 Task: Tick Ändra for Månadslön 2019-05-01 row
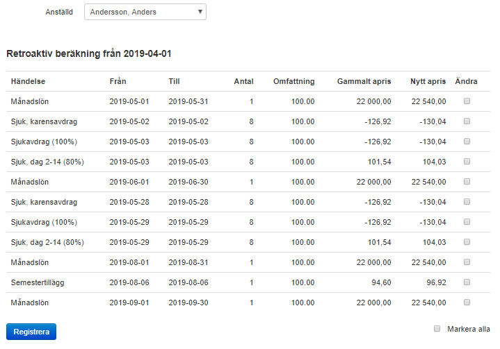467,101
